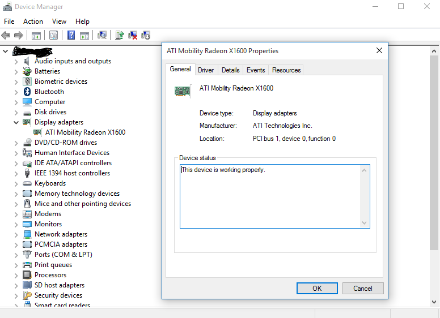Image resolution: width=440 pixels, height=318 pixels.
Task: Collapse the Display adapters node
Action: click(16, 122)
